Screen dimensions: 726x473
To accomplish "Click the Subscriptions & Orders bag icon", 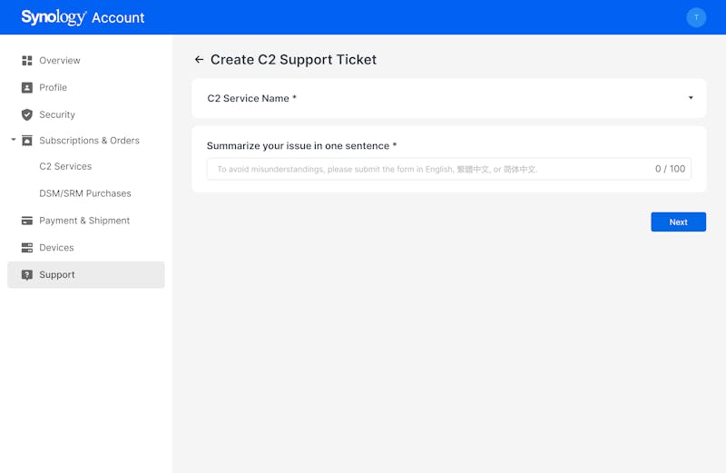I will point(27,141).
